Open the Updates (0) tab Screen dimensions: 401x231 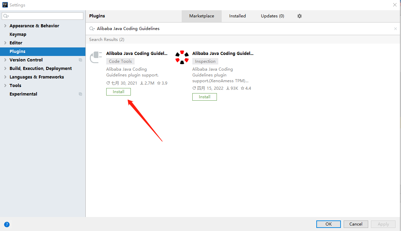click(x=272, y=16)
